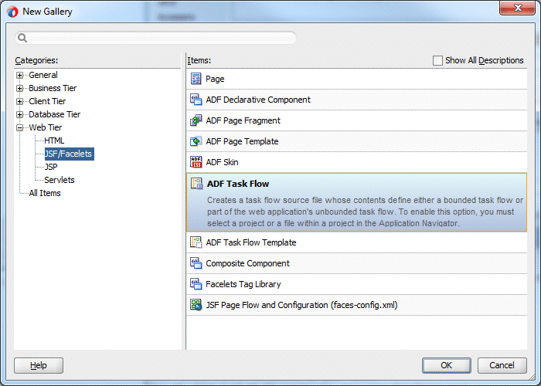Click the JSF Page Flow and Configuration icon
This screenshot has height=386, width=541.
196,305
